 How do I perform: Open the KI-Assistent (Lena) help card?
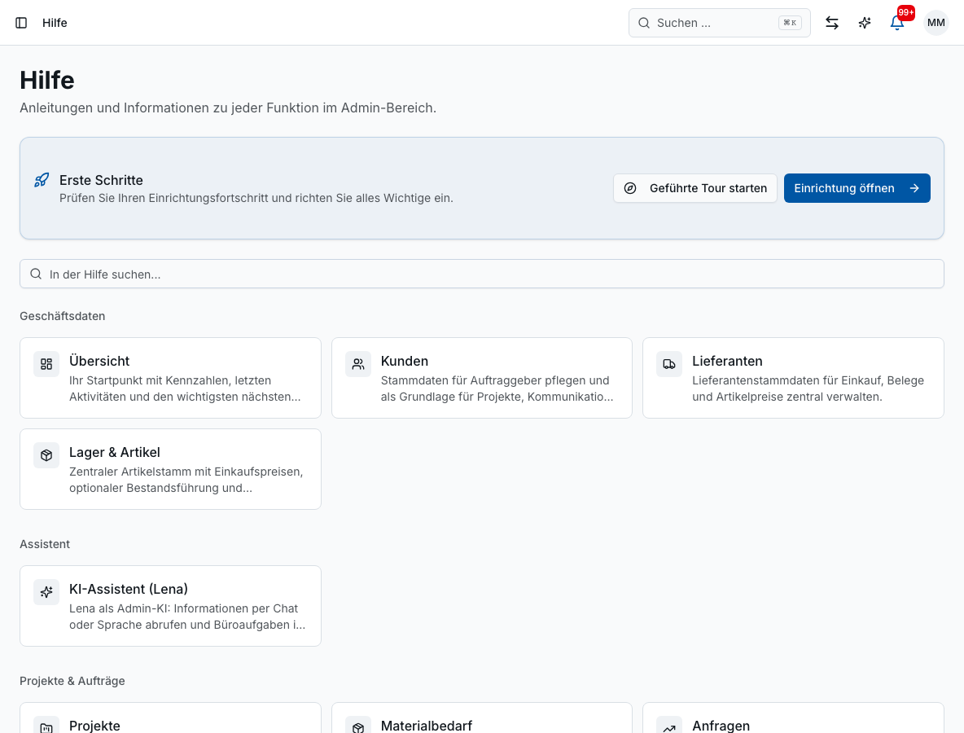point(170,606)
